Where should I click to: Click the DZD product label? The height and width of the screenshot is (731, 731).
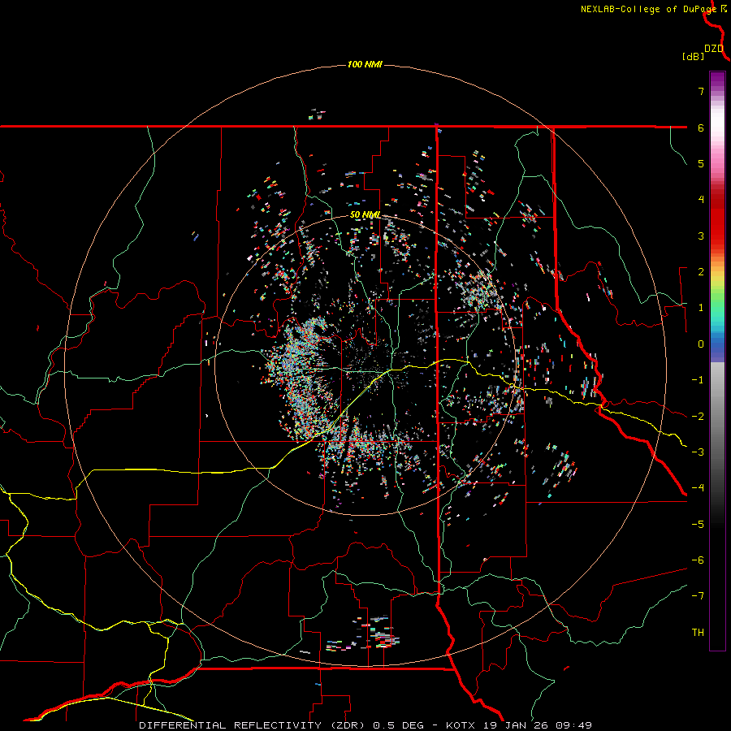714,49
